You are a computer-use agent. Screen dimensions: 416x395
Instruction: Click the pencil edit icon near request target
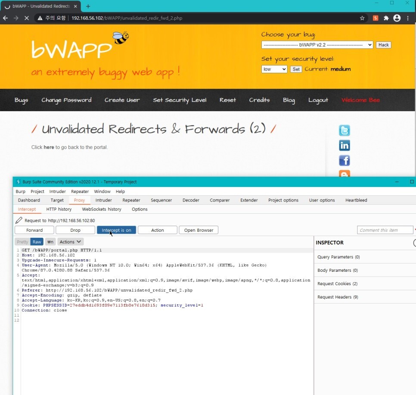[x=19, y=220]
